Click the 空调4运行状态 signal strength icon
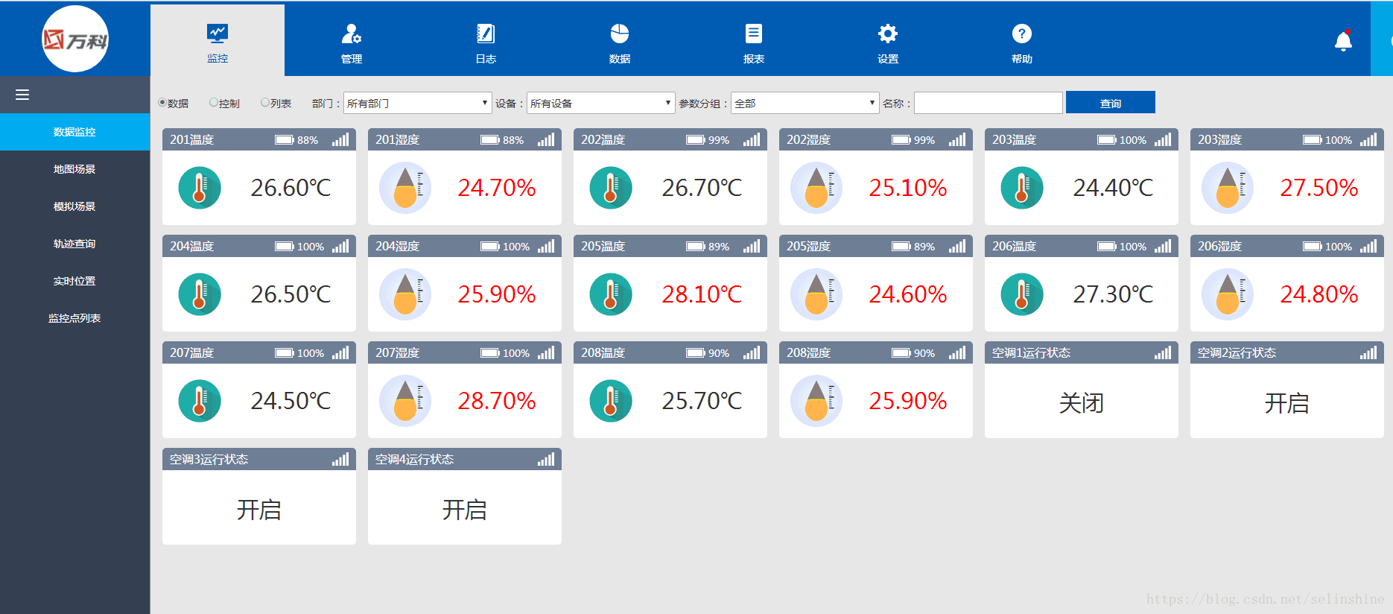Viewport: 1393px width, 614px height. [546, 459]
